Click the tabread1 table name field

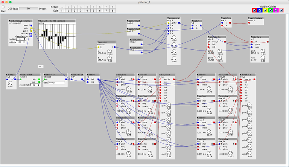(56, 83)
